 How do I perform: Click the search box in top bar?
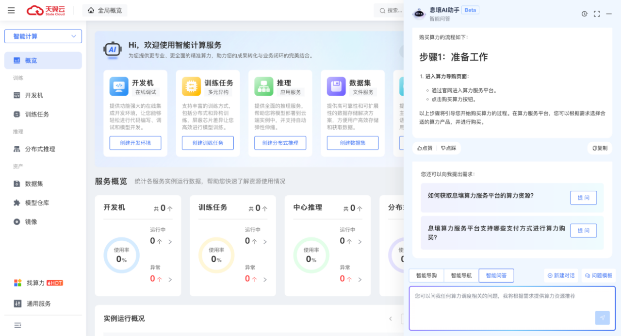pos(390,10)
